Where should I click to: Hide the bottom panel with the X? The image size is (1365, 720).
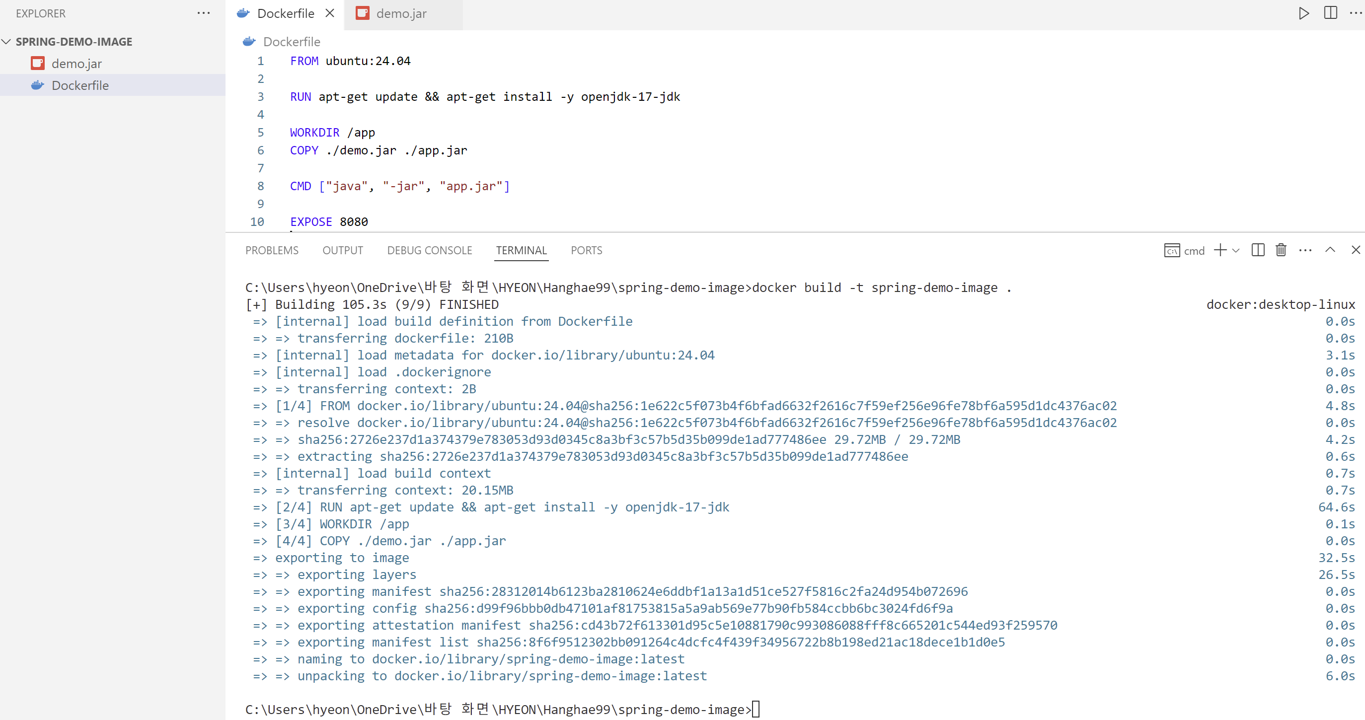[1356, 250]
